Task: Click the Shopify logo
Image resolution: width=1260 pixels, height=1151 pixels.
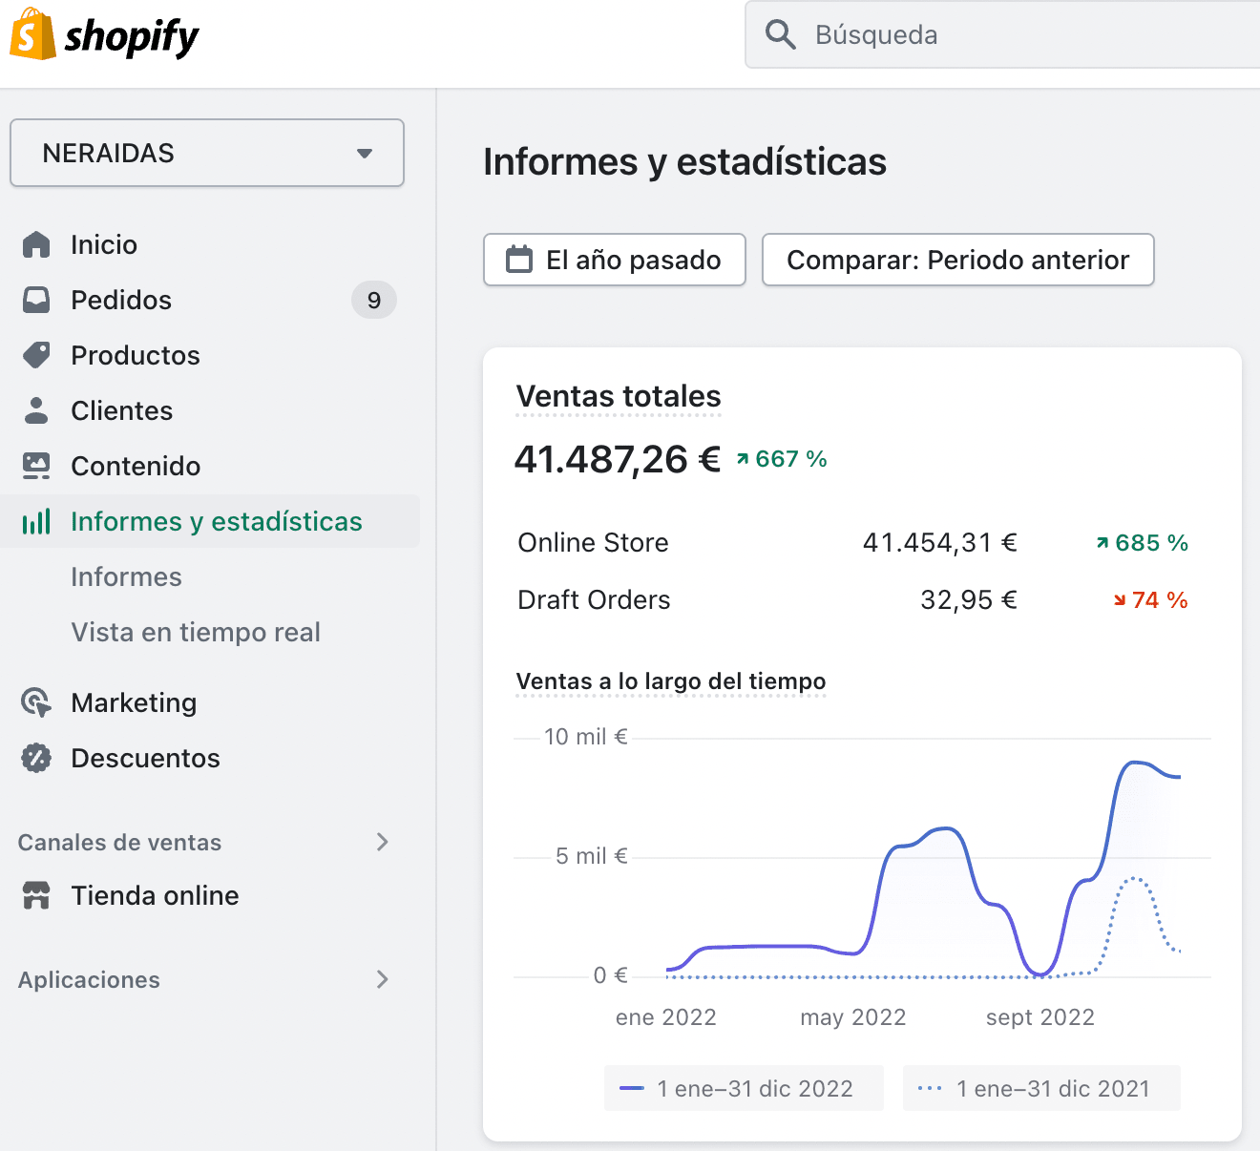Action: point(104,35)
